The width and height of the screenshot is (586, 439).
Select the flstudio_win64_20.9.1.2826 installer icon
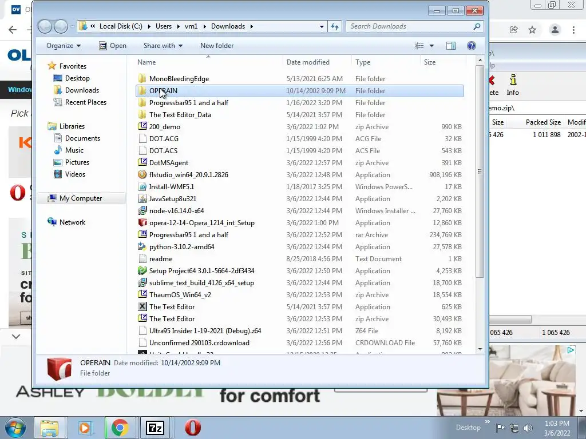[x=142, y=175]
